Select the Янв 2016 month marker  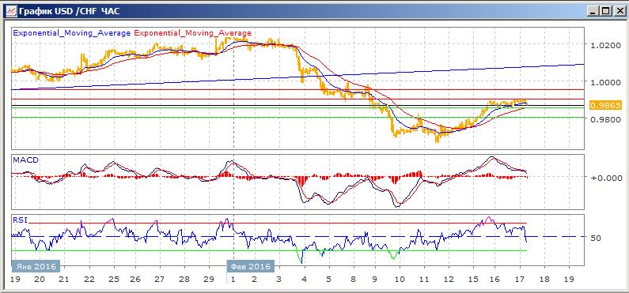(36, 266)
